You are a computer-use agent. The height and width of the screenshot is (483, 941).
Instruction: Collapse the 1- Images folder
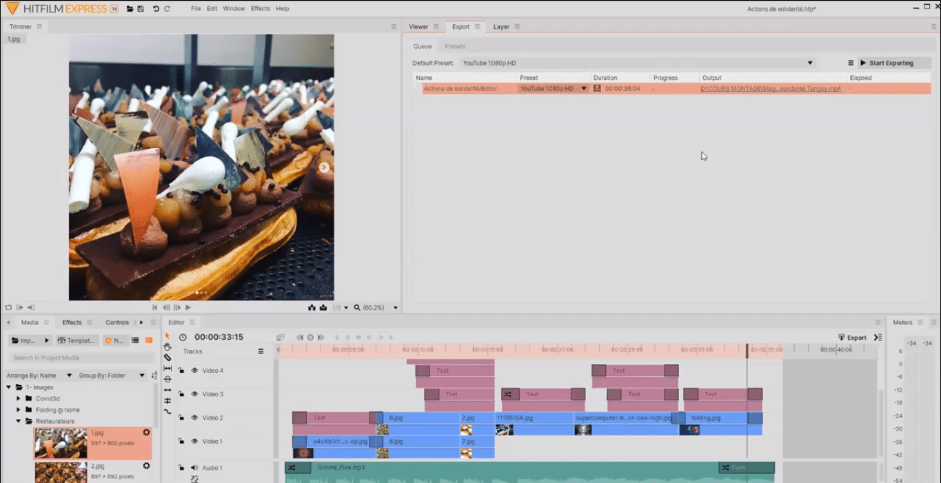tap(9, 387)
